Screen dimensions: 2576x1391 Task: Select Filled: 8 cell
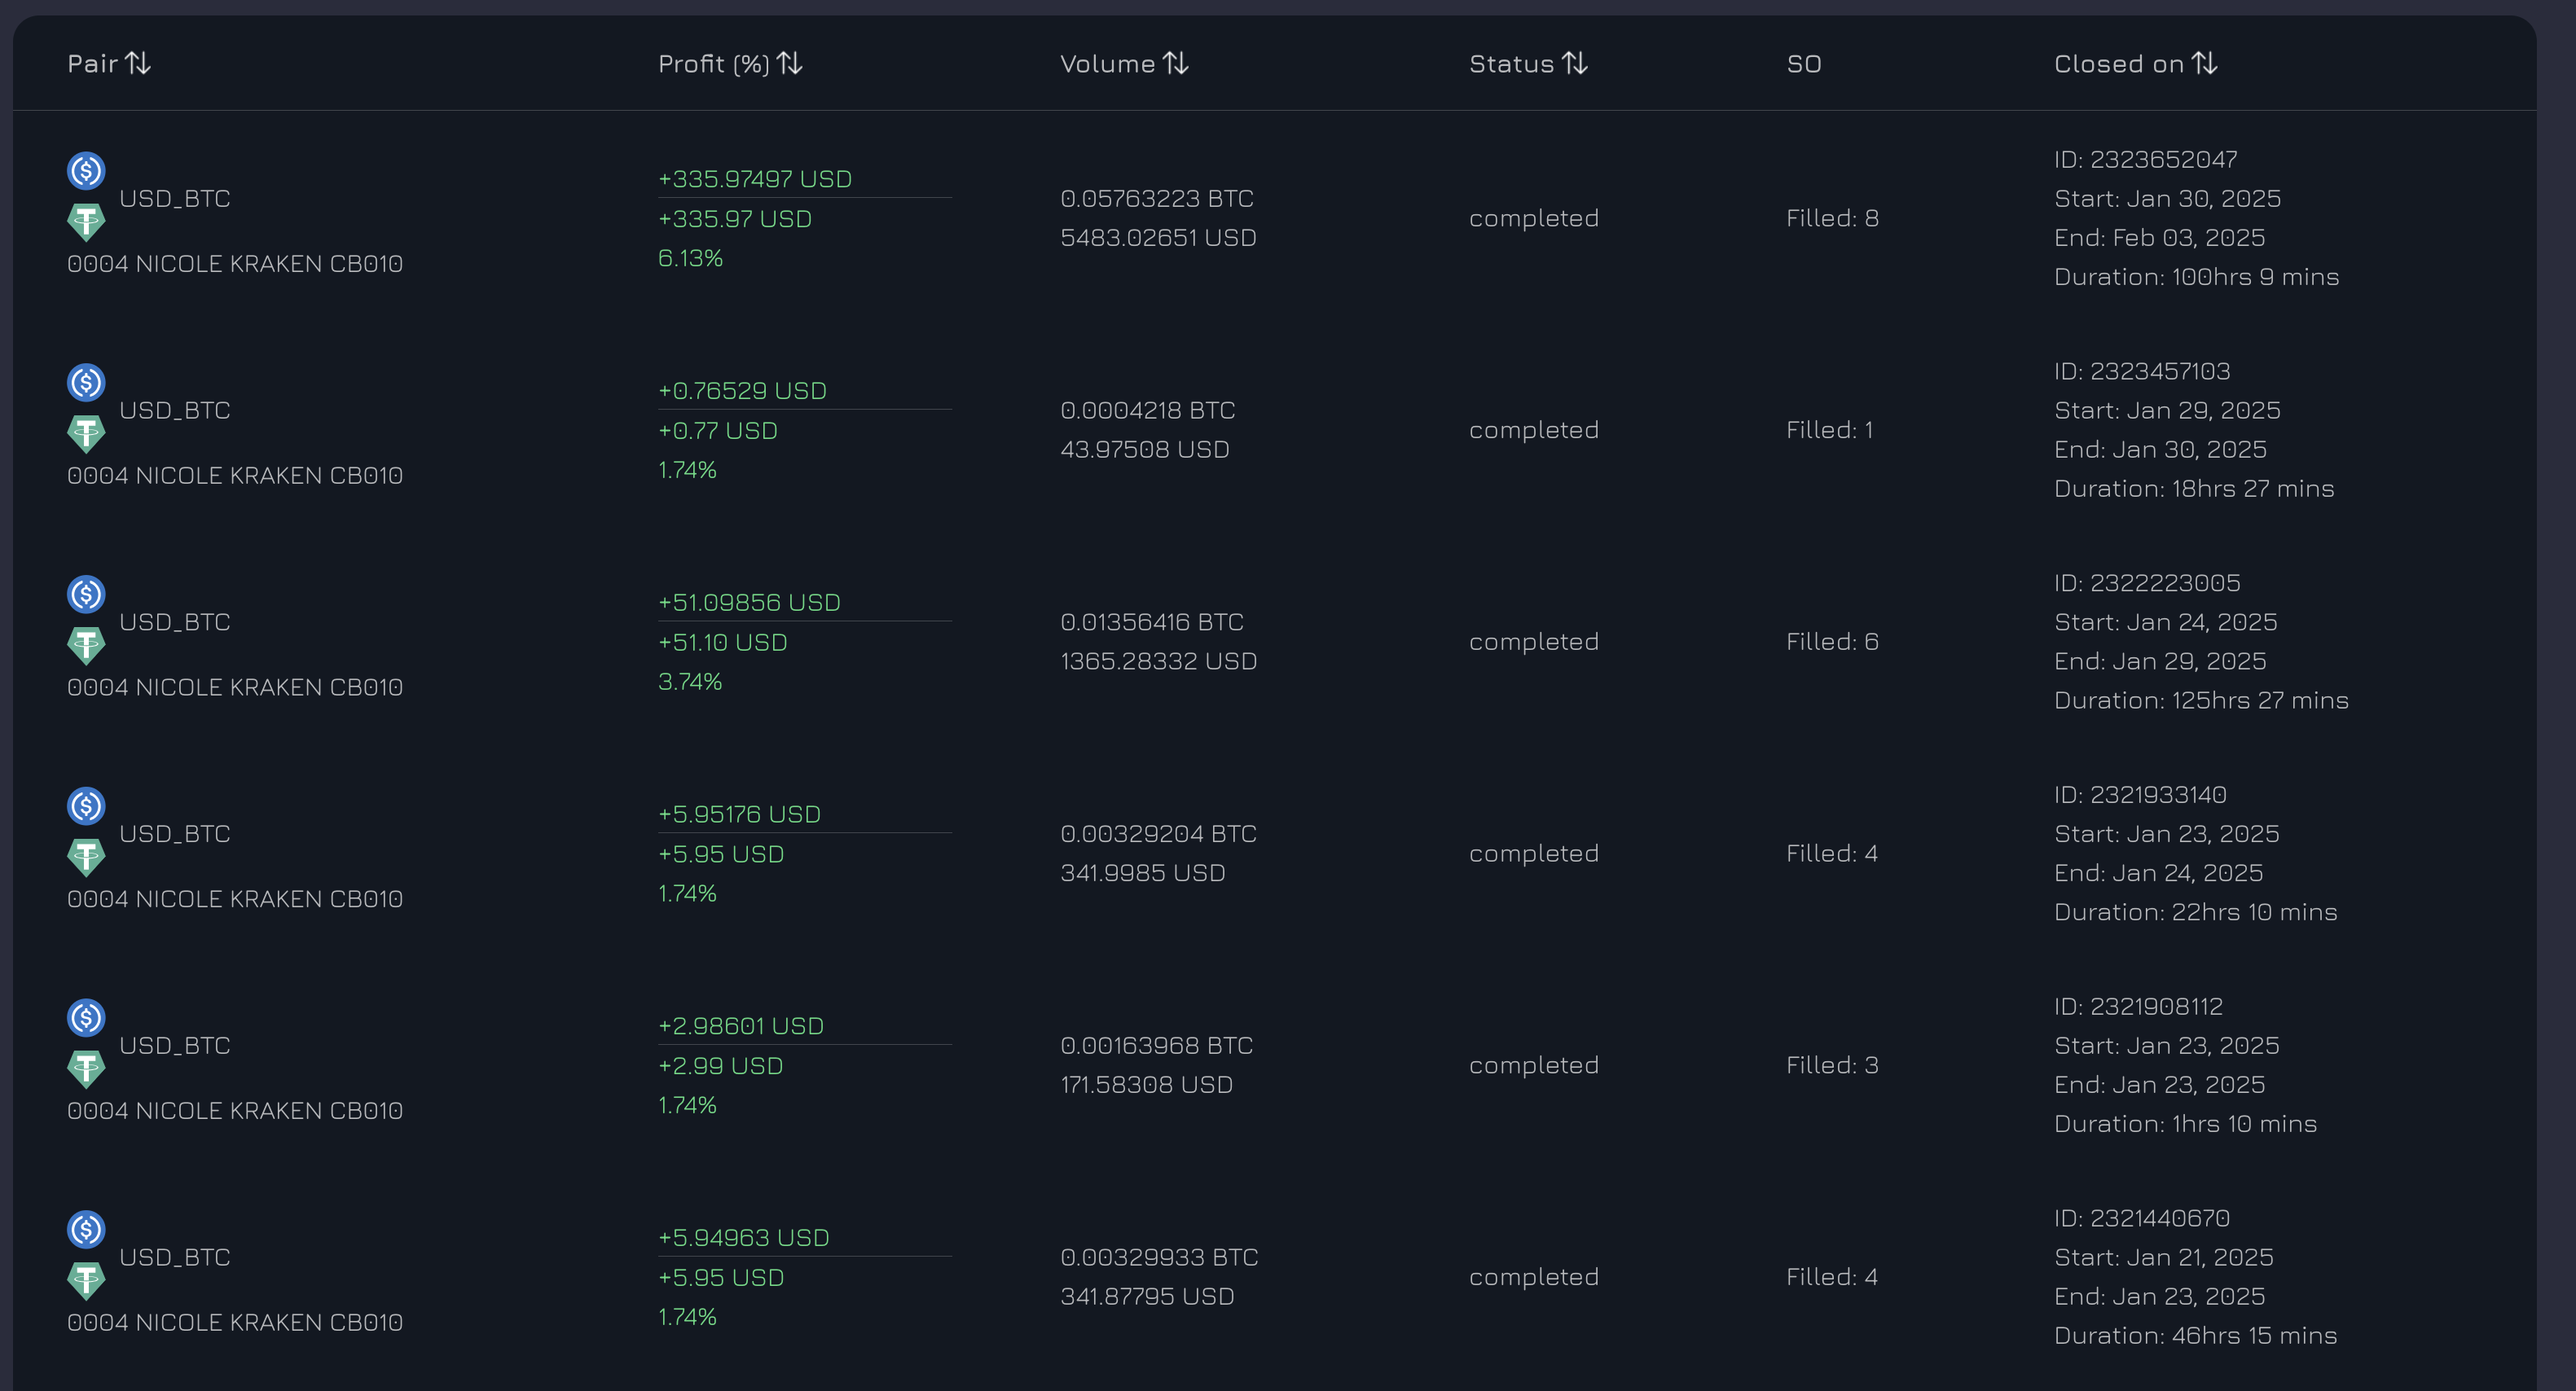(1832, 218)
